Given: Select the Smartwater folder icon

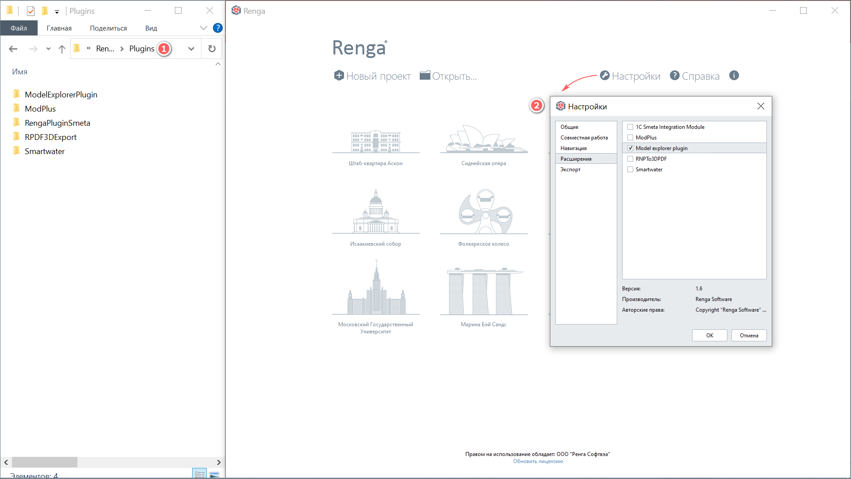Looking at the screenshot, I should pos(16,151).
